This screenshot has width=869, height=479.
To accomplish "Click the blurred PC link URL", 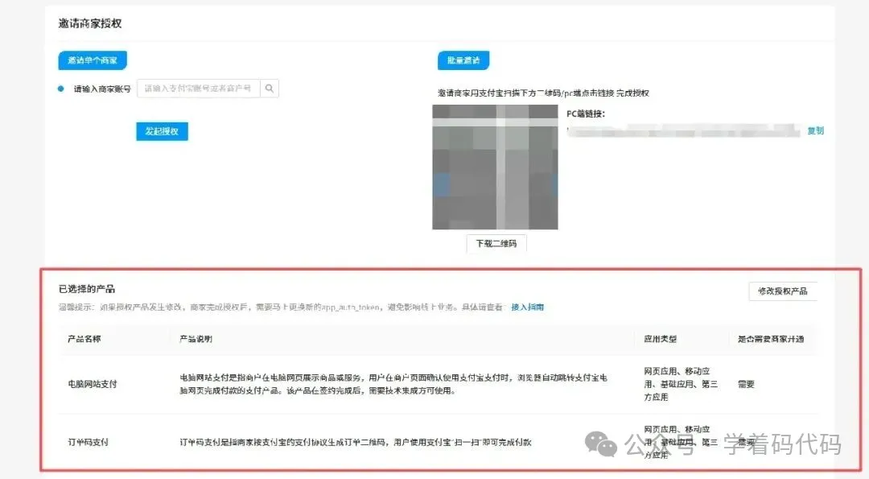I will 683,131.
